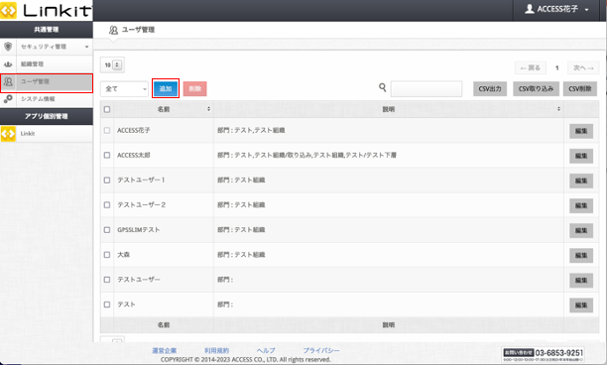Open the 全て filter dropdown

[x=124, y=89]
